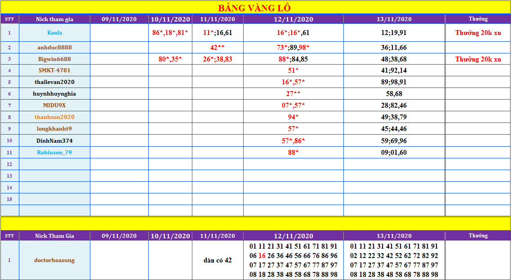The image size is (511, 280).
Task: Click the "BẢNG VÀNG LÔ" title banner
Action: 254,8
